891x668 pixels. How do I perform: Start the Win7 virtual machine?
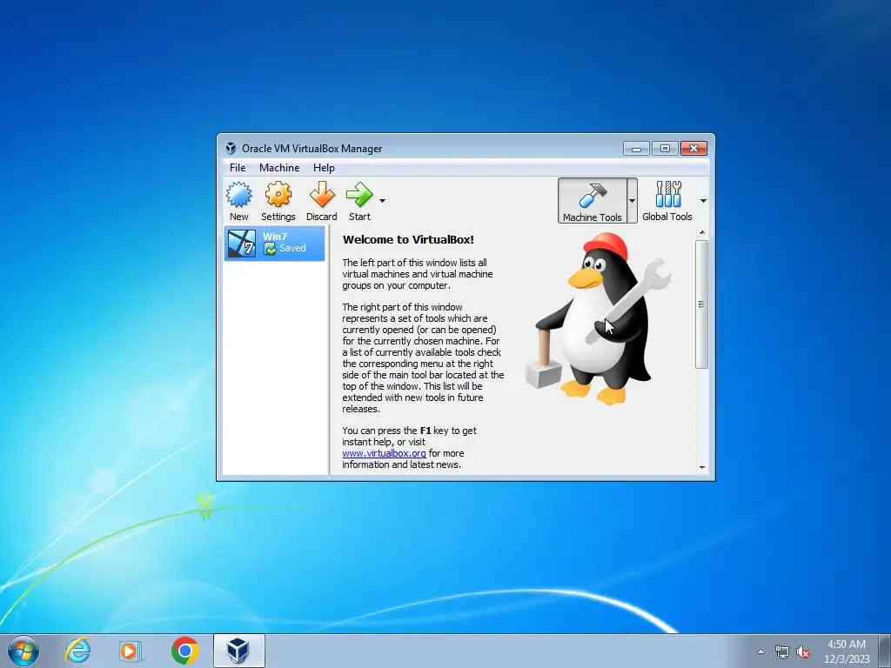(x=359, y=201)
